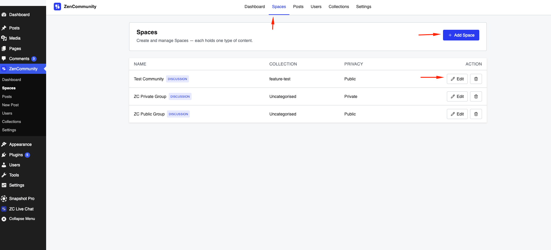The image size is (551, 250).
Task: Open Posts pin icon in WordPress sidebar
Action: coord(4,28)
